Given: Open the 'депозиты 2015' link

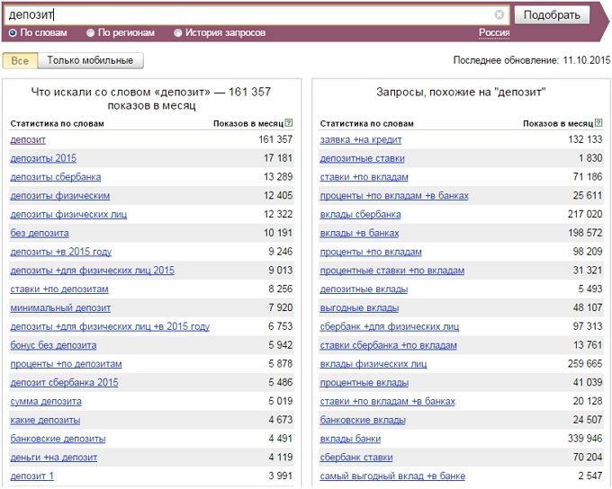Looking at the screenshot, I should click(43, 158).
